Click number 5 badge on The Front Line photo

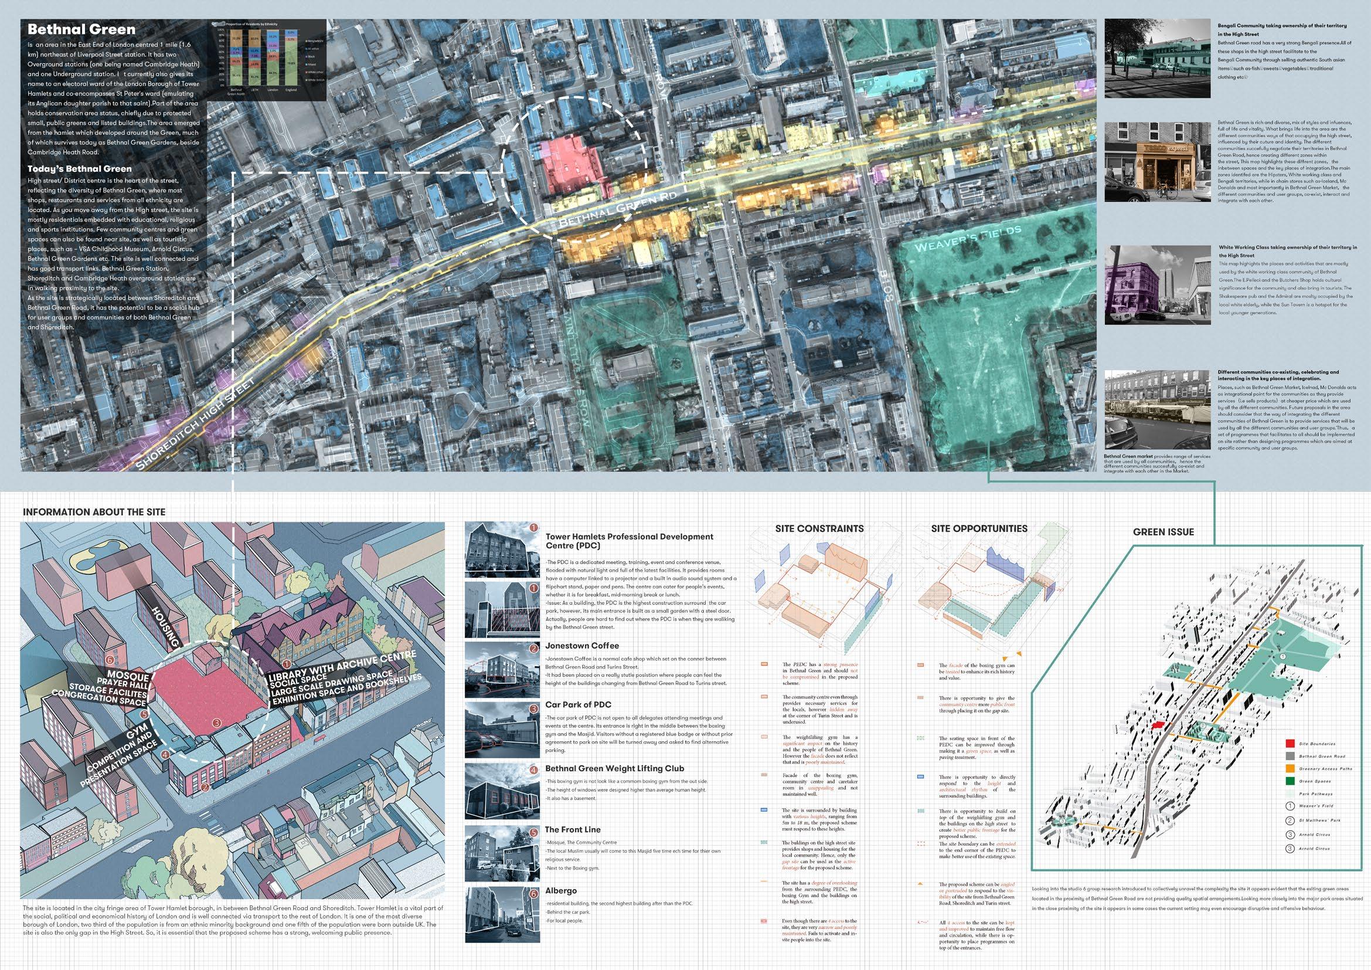pos(534,832)
